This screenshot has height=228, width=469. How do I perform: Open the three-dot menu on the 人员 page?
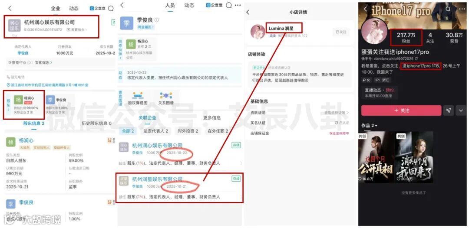(x=238, y=5)
